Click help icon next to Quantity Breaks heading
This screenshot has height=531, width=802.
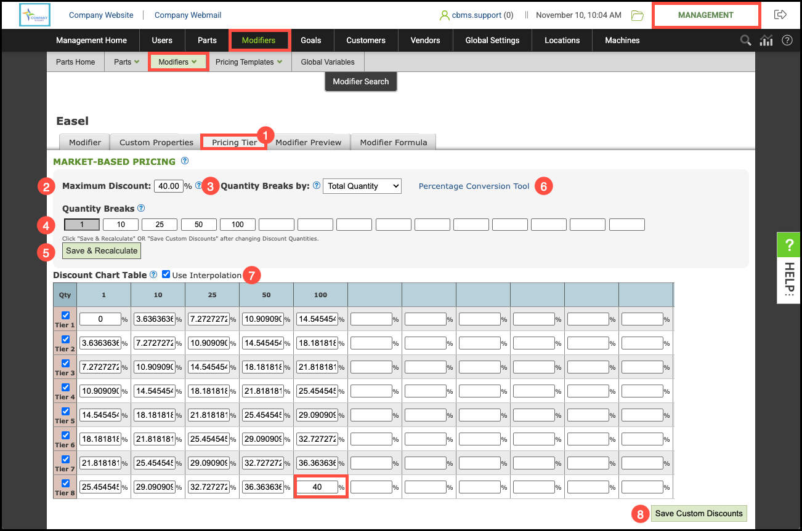(141, 208)
